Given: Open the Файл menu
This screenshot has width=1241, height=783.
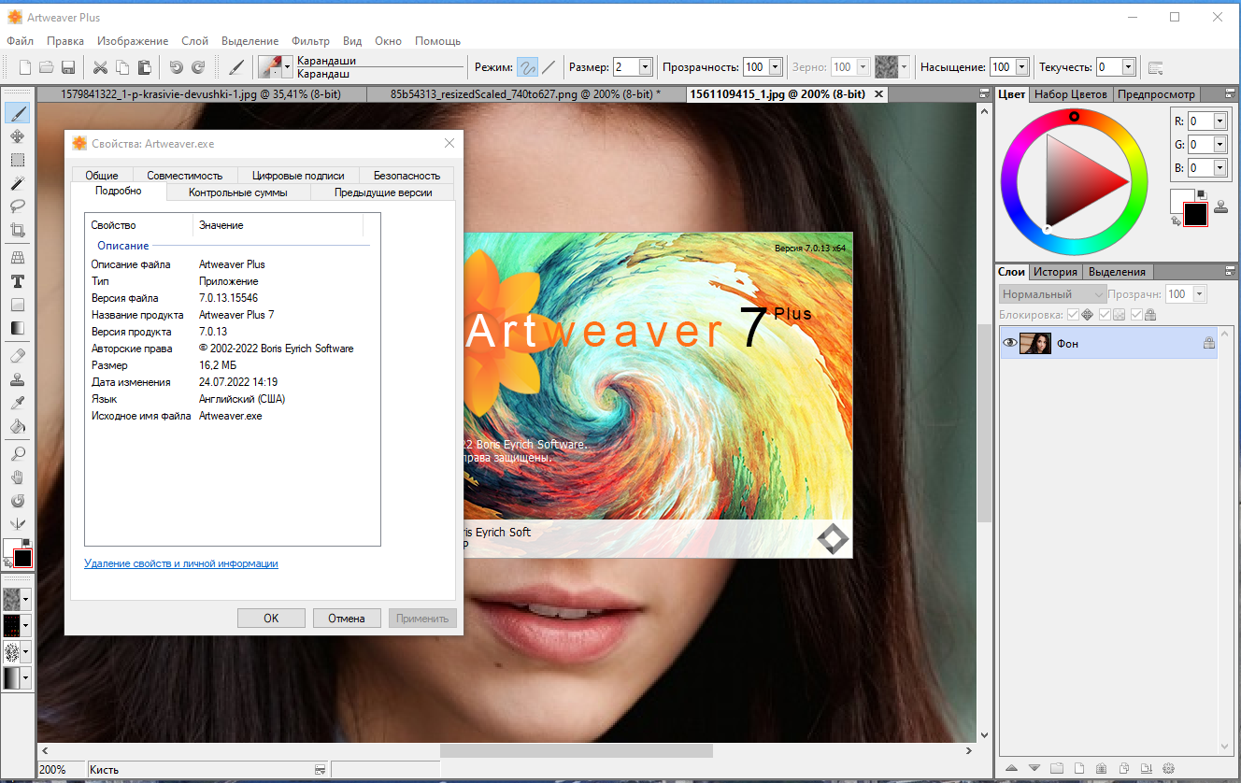Looking at the screenshot, I should 20,41.
